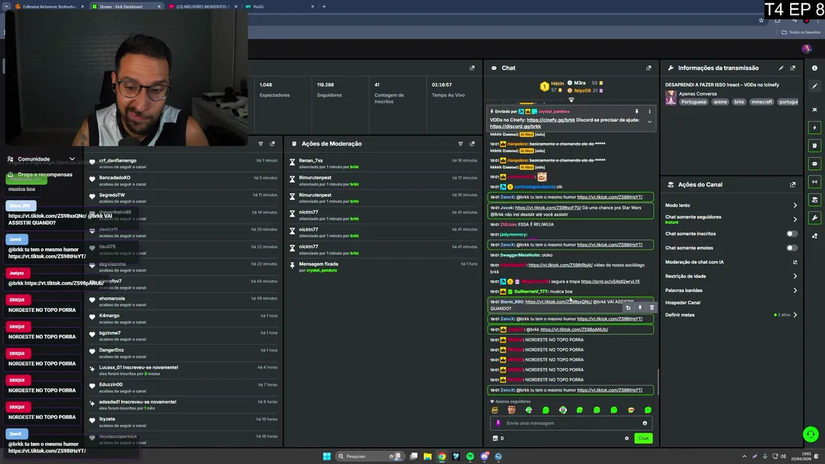
Task: Reply to the hovered Storm_890 message
Action: click(628, 307)
